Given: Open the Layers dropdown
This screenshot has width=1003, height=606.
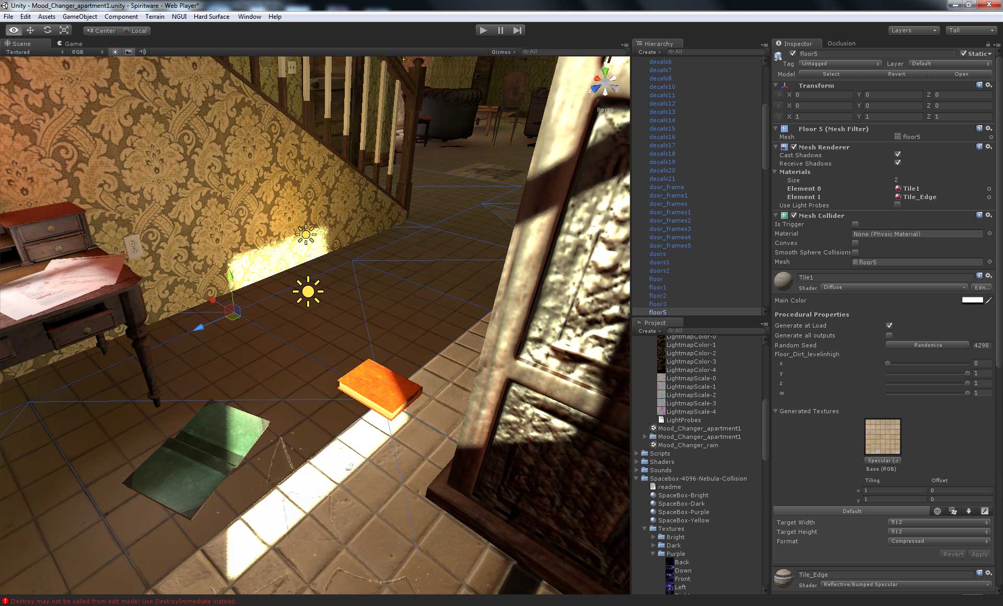Looking at the screenshot, I should [913, 30].
